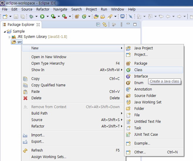
Task: Open the Help menu
Action: click(132, 9)
